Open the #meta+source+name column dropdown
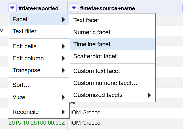Screen dimensions: 183x131 click(74, 8)
